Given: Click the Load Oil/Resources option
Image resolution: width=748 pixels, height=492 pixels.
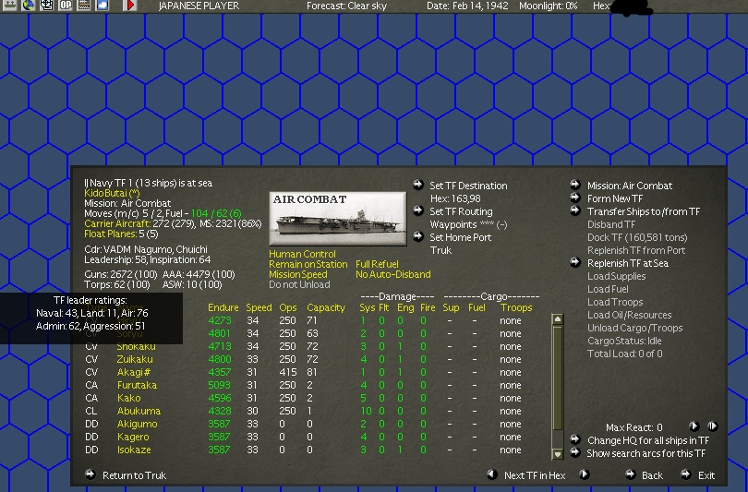Looking at the screenshot, I should click(x=629, y=315).
